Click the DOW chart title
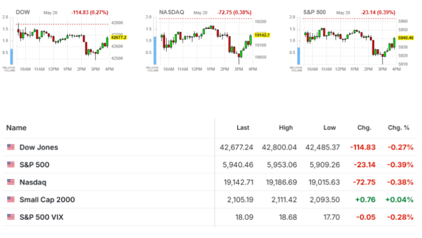 click(x=23, y=12)
